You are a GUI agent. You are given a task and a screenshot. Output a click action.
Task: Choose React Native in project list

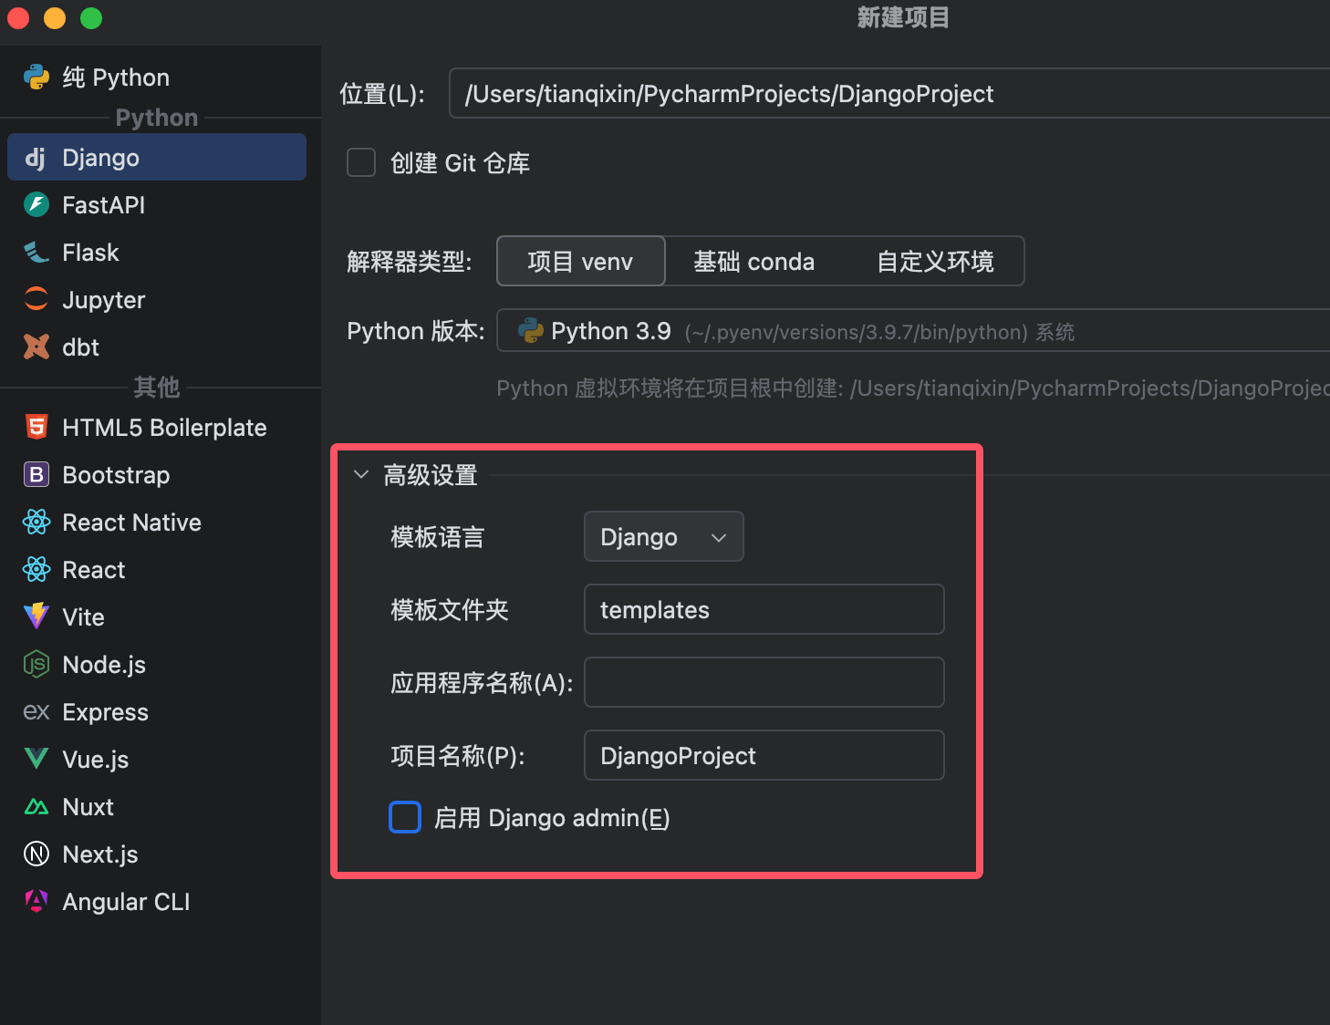tap(131, 523)
